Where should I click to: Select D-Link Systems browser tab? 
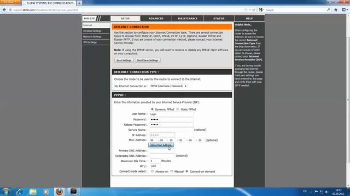49,3
